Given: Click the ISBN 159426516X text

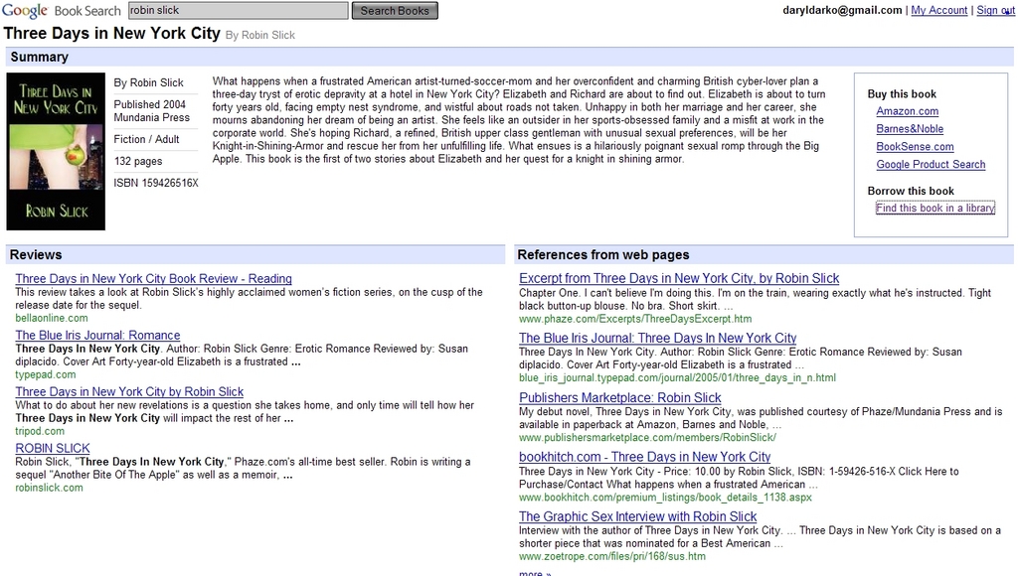Looking at the screenshot, I should pyautogui.click(x=156, y=183).
